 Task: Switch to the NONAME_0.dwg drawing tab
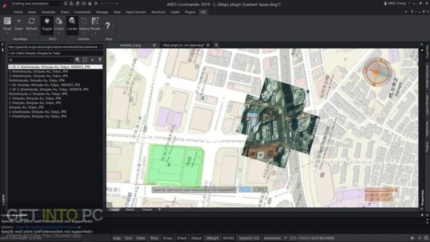tap(130, 45)
